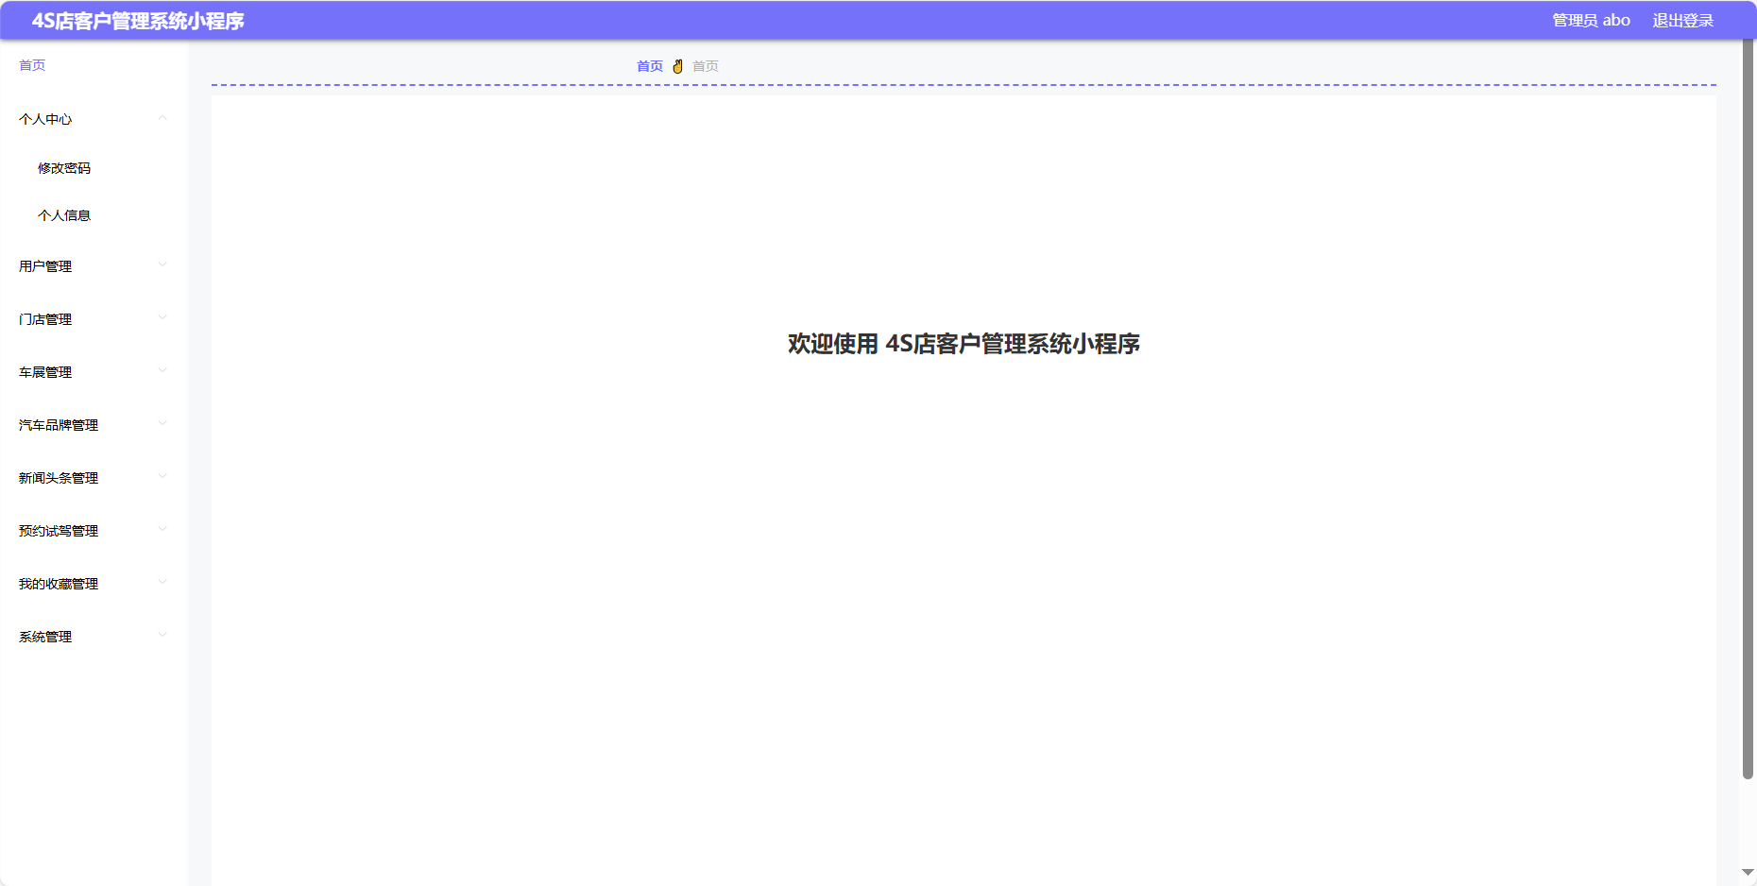Image resolution: width=1757 pixels, height=886 pixels.
Task: Click 退出登录 to log out
Action: point(1682,21)
